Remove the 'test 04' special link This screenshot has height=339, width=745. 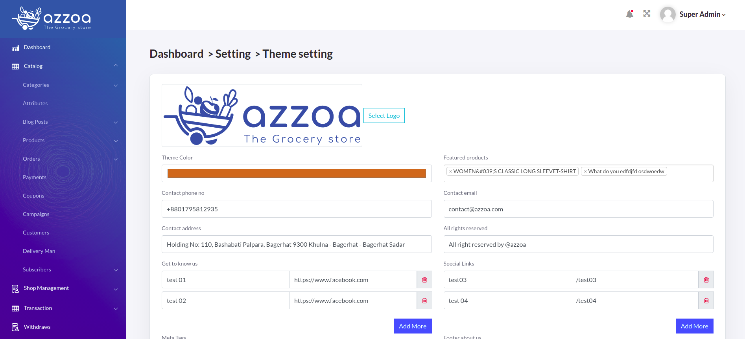[706, 301]
